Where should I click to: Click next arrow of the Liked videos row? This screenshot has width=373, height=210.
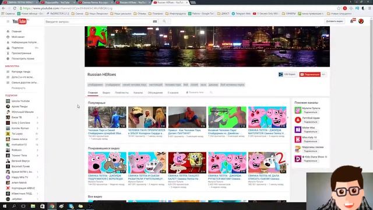coord(288,164)
